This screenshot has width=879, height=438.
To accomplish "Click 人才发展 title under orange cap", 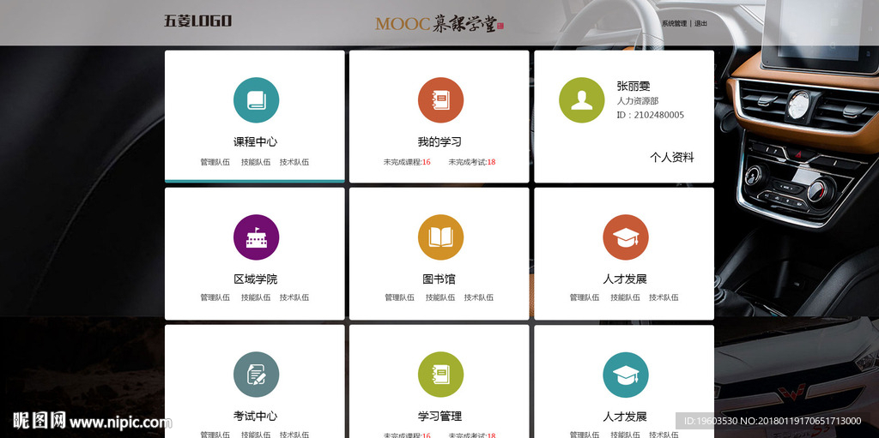I will tap(625, 279).
